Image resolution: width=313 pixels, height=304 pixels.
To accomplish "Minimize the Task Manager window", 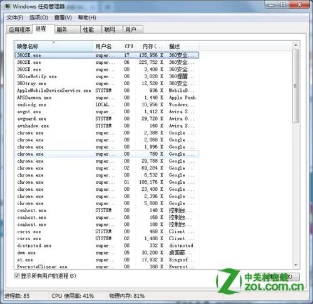I will 271,4.
